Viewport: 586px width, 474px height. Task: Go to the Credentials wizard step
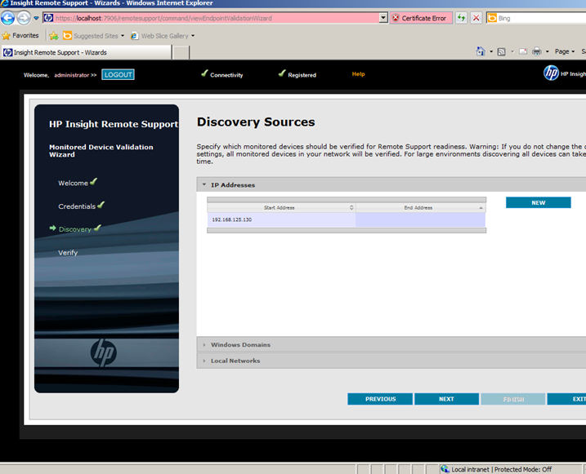[x=77, y=206]
